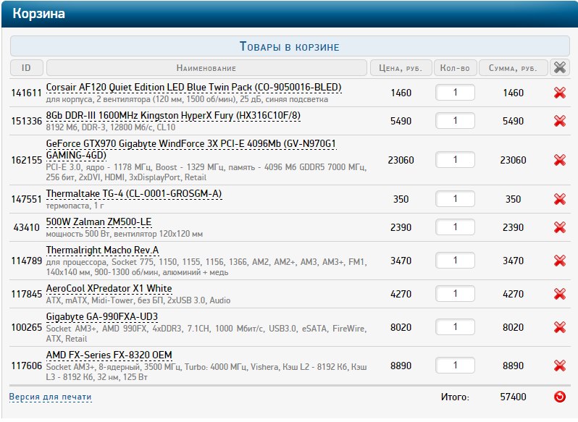Remove Corsair AF120 fans from cart
This screenshot has width=578, height=422.
tap(560, 93)
